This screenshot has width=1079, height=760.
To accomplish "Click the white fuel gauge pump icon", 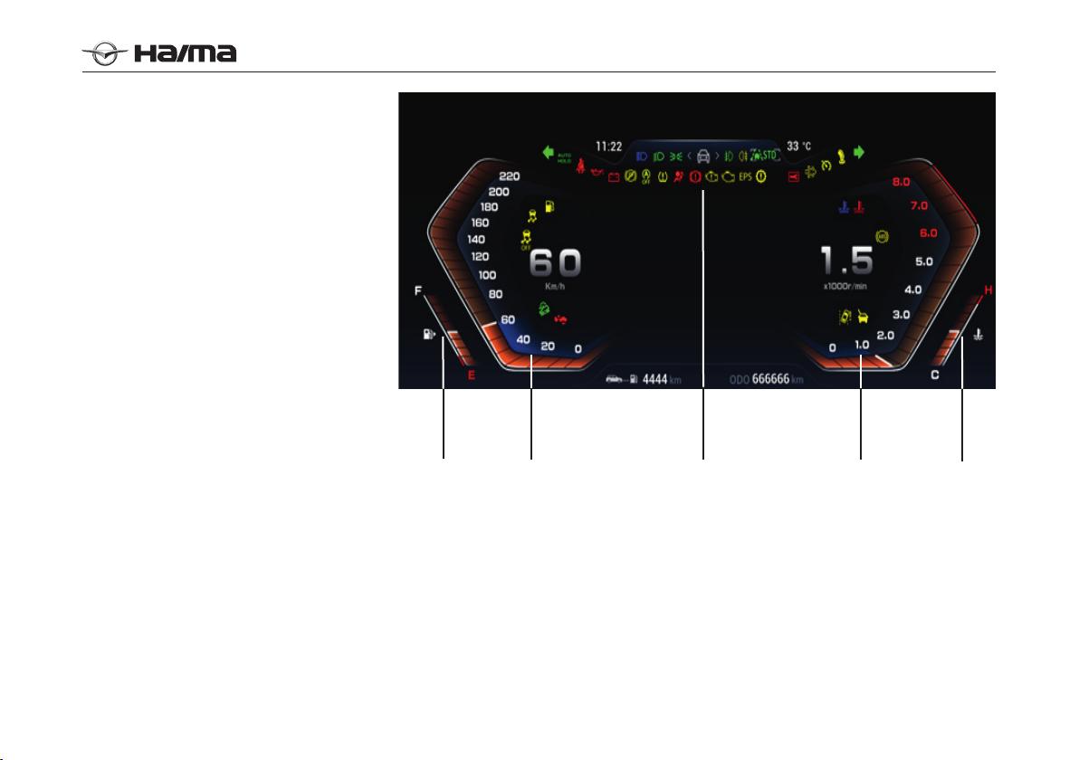I will [429, 334].
